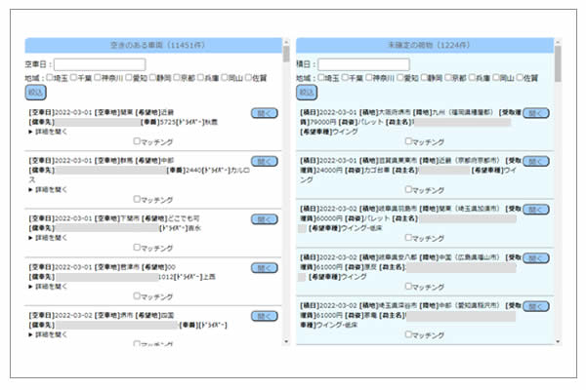Show details for the 君津市 vehicle entry
586x390 pixels.
pyautogui.click(x=53, y=288)
